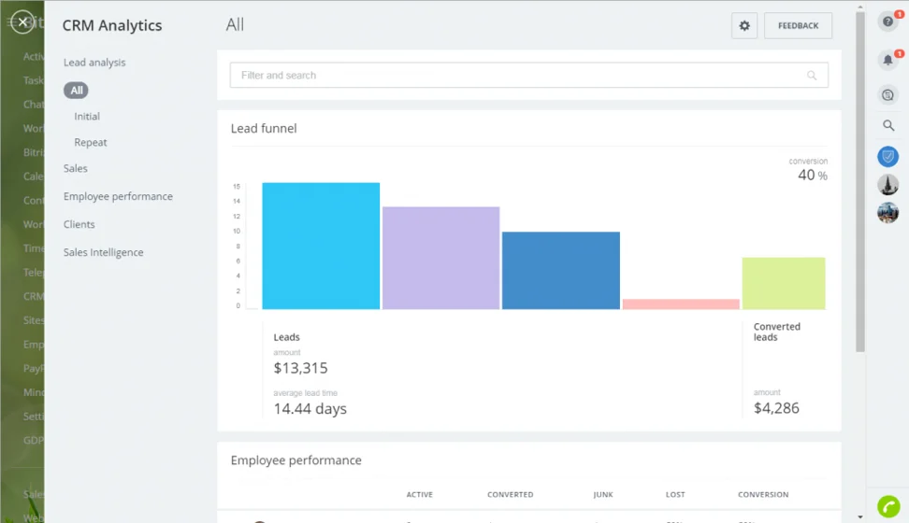Click the blue shield icon
The height and width of the screenshot is (523, 909).
pos(887,156)
